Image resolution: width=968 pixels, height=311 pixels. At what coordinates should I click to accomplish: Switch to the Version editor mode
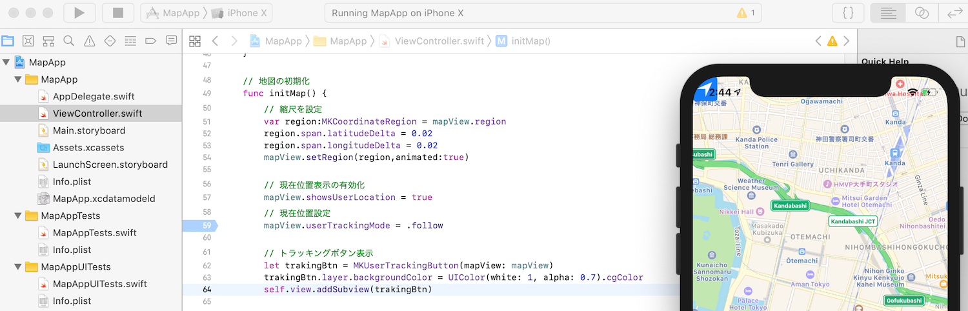[x=954, y=13]
